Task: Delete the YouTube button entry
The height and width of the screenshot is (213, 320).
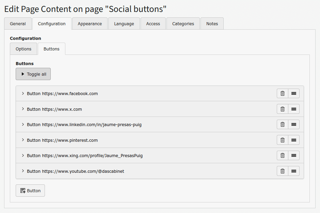Action: tap(282, 171)
